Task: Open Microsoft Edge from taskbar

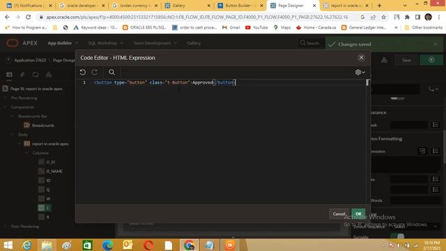Action: tap(107, 245)
